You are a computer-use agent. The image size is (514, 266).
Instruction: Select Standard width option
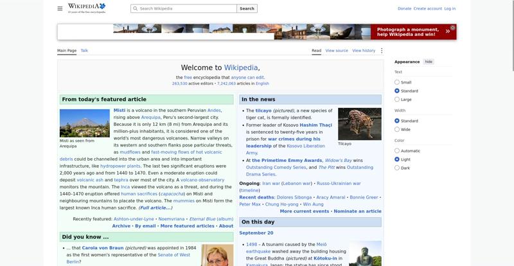(x=397, y=121)
